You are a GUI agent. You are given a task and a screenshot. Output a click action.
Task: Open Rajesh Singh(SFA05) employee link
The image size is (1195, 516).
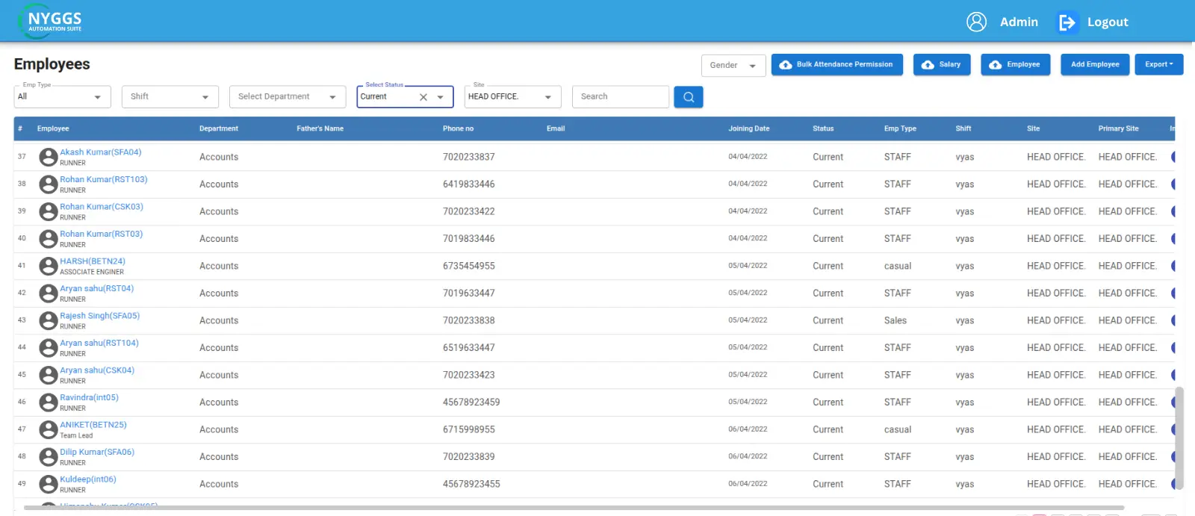coord(99,316)
